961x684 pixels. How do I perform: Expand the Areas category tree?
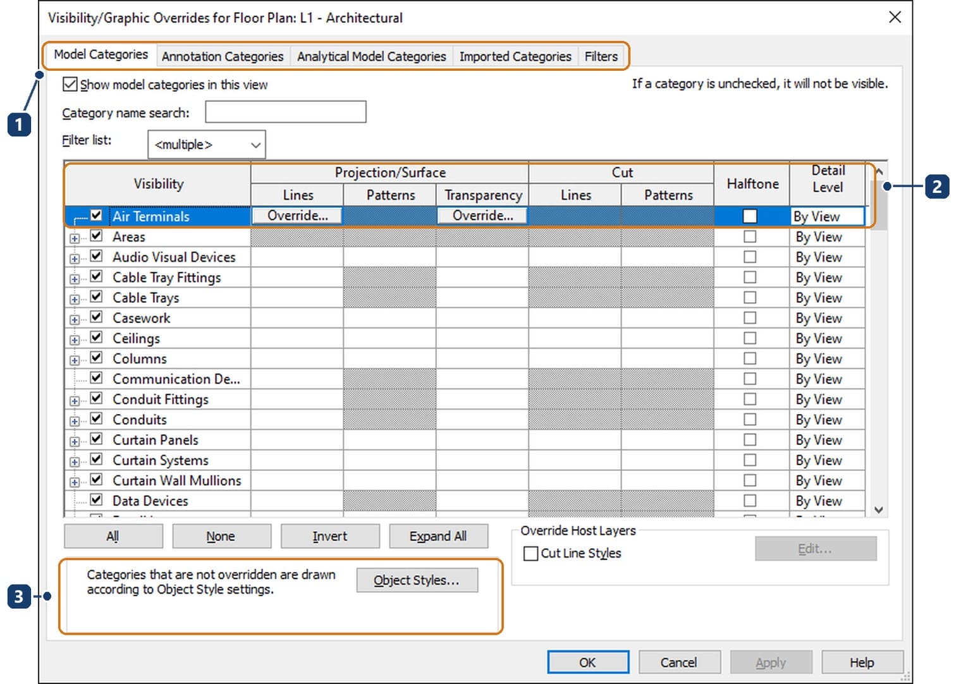(75, 238)
